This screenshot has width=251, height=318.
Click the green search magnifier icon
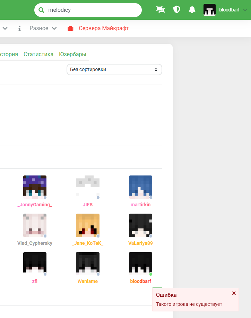coord(41,10)
